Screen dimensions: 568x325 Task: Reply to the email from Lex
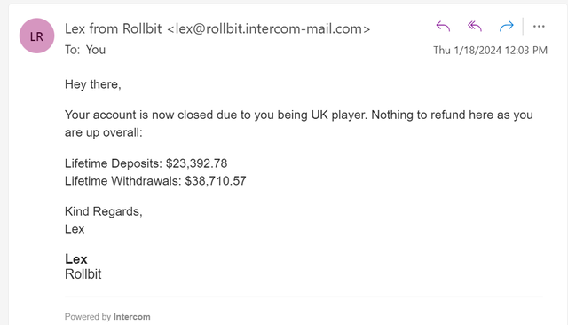pos(443,27)
